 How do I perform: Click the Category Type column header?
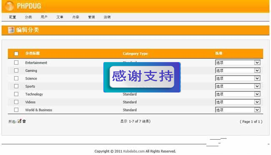[135, 54]
